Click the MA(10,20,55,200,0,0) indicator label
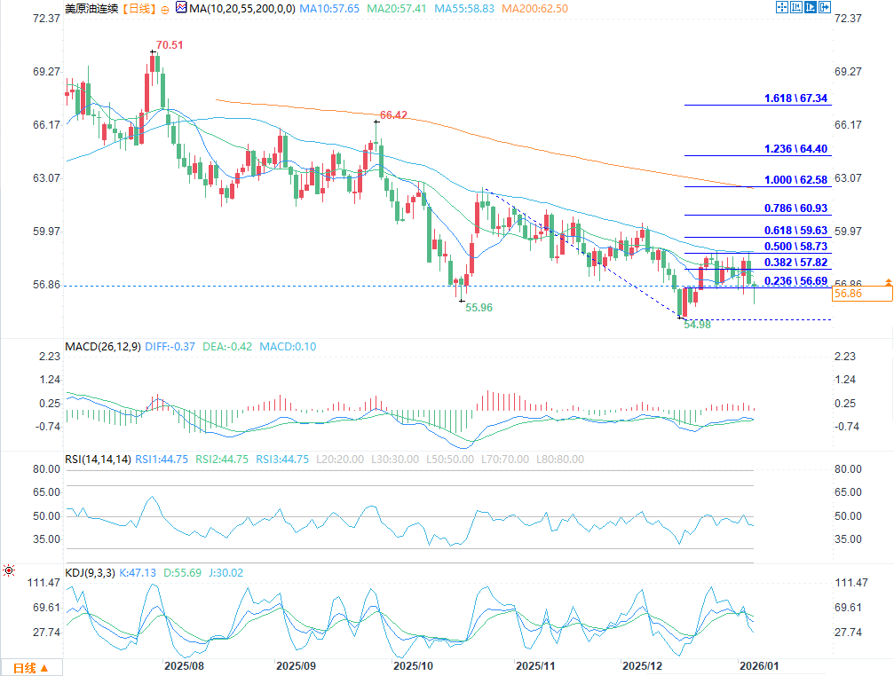Screen dimensions: 894x676 pos(242,9)
